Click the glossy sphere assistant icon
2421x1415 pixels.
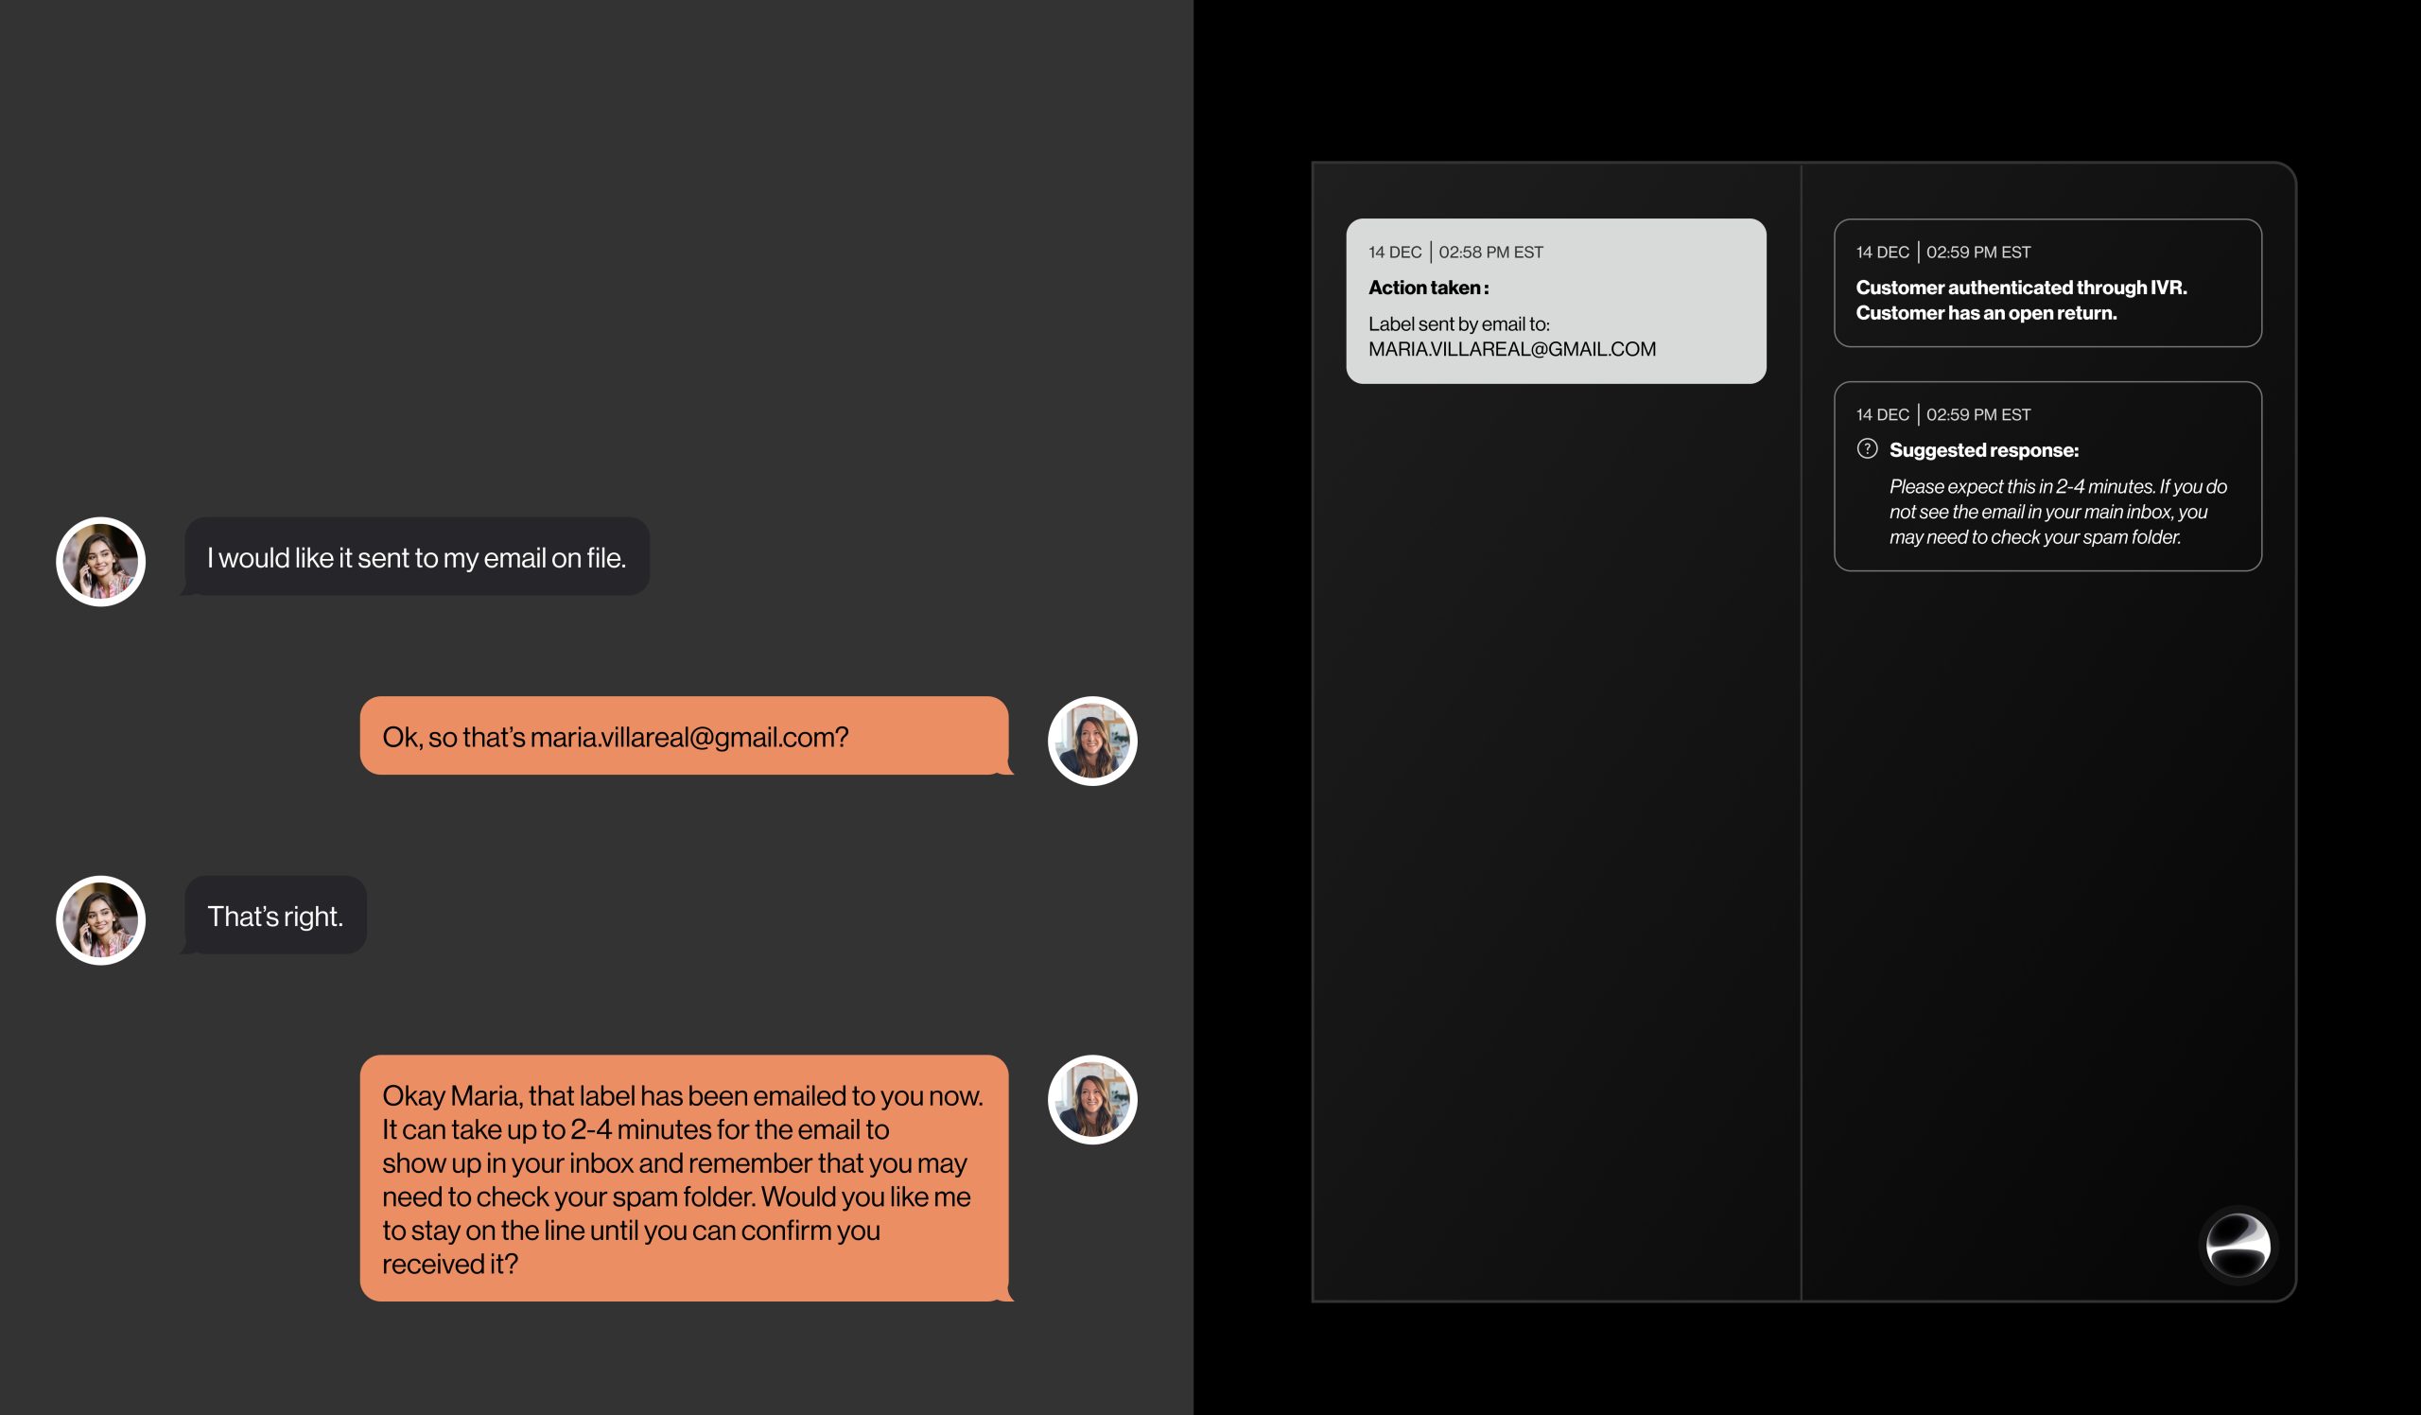click(x=2238, y=1245)
